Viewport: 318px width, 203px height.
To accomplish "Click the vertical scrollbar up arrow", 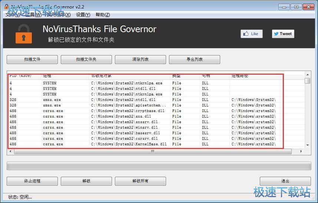I will point(308,75).
